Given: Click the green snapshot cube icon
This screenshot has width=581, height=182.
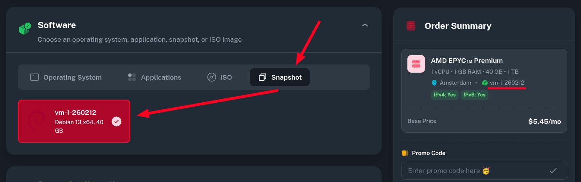Looking at the screenshot, I should pos(485,83).
